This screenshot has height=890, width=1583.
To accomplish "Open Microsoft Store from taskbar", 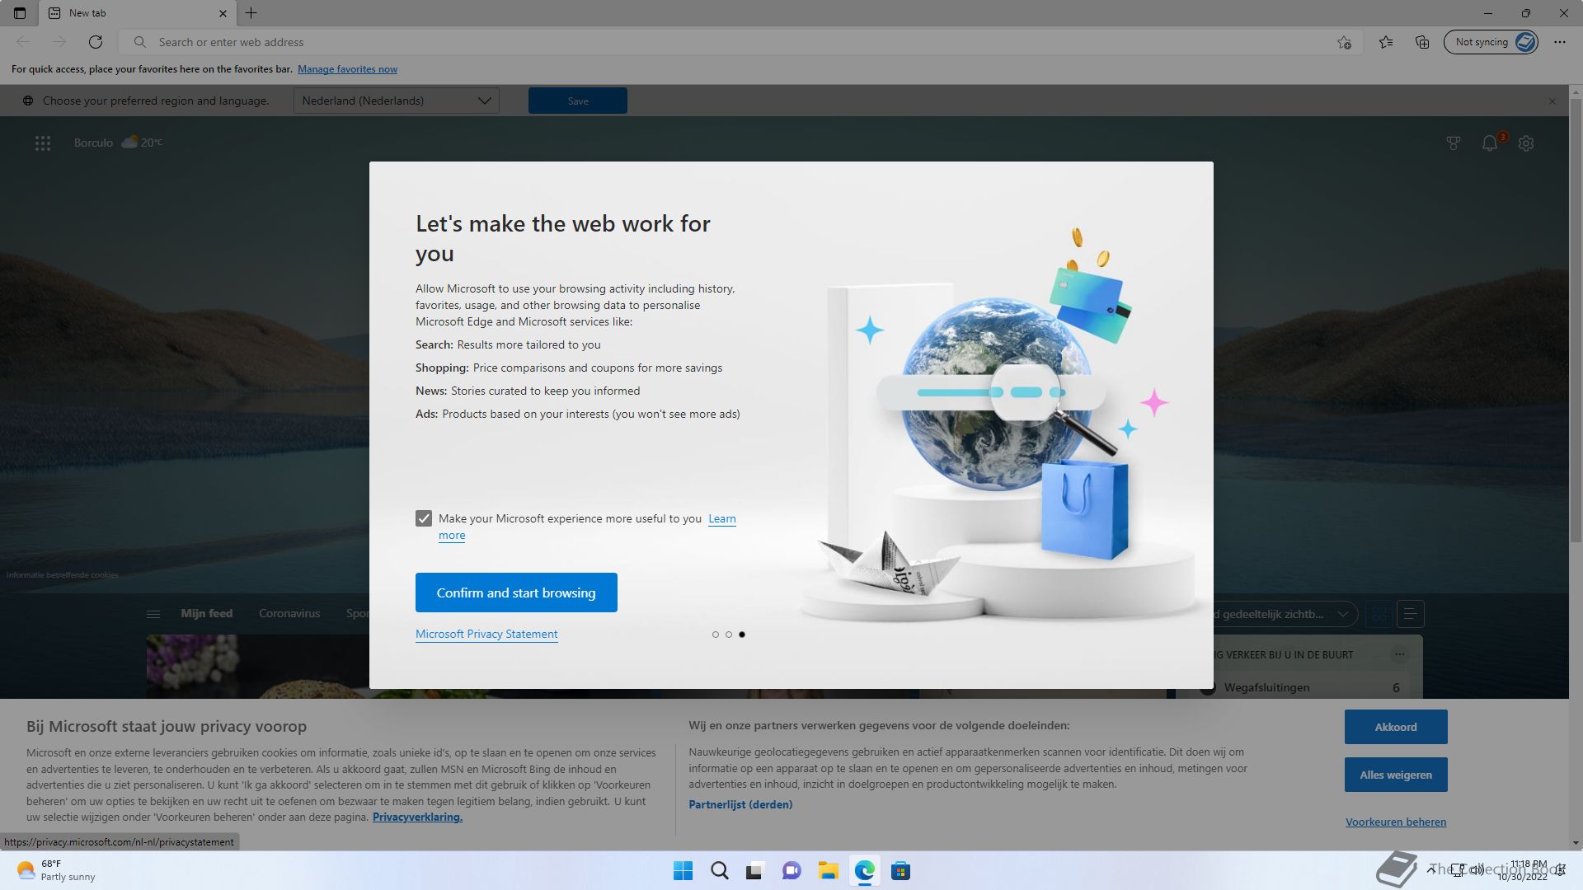I will tap(900, 871).
